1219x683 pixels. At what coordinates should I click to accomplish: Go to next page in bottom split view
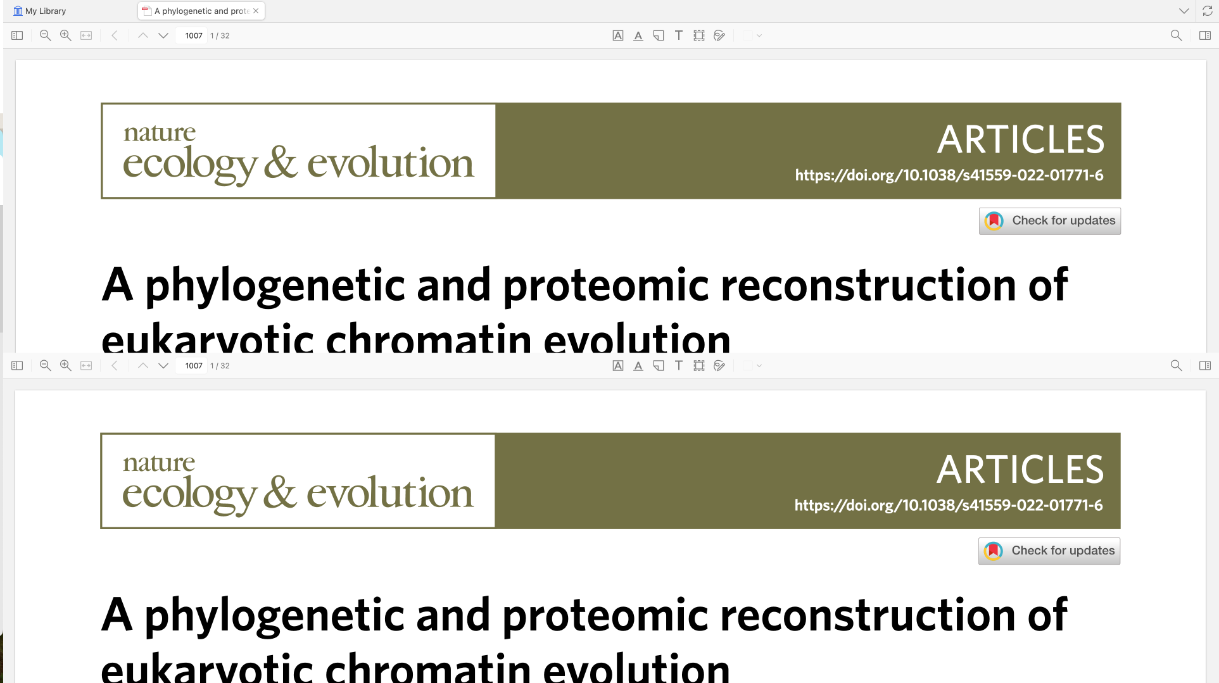(x=163, y=365)
